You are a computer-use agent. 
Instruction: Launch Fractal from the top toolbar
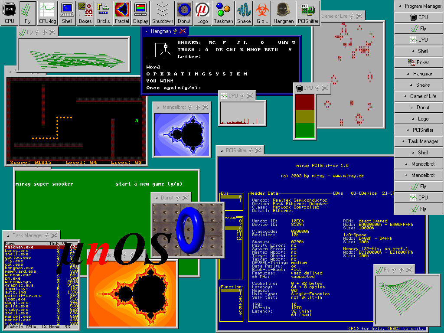pyautogui.click(x=122, y=13)
